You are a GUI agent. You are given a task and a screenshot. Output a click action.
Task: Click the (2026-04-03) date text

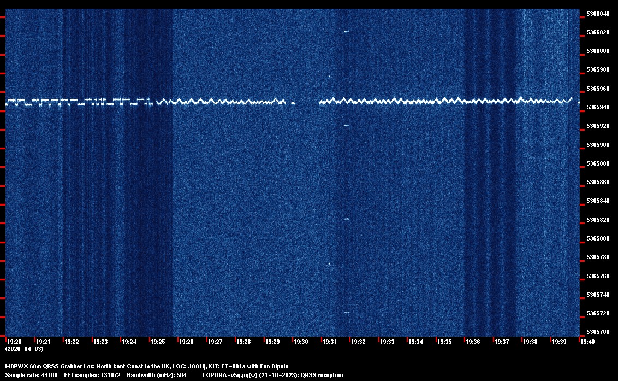pyautogui.click(x=24, y=349)
